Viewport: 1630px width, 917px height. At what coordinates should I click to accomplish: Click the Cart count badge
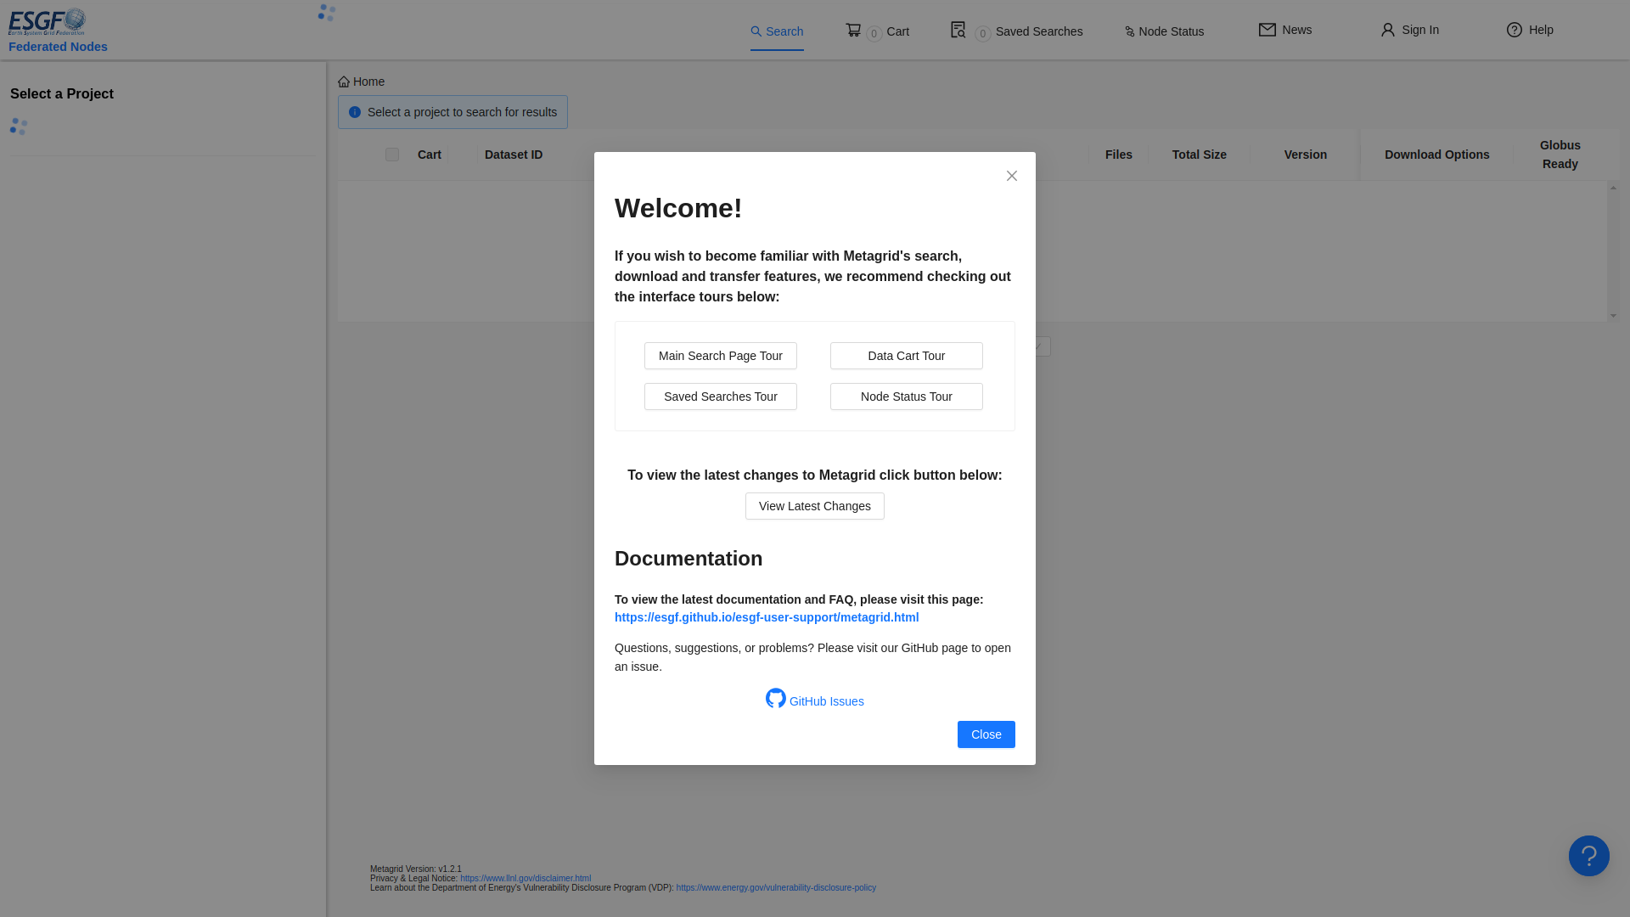click(874, 34)
